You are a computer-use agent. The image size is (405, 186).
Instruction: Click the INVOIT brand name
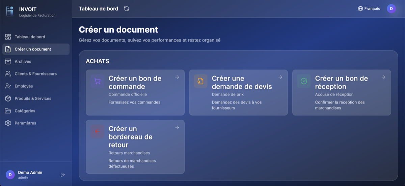(x=28, y=9)
